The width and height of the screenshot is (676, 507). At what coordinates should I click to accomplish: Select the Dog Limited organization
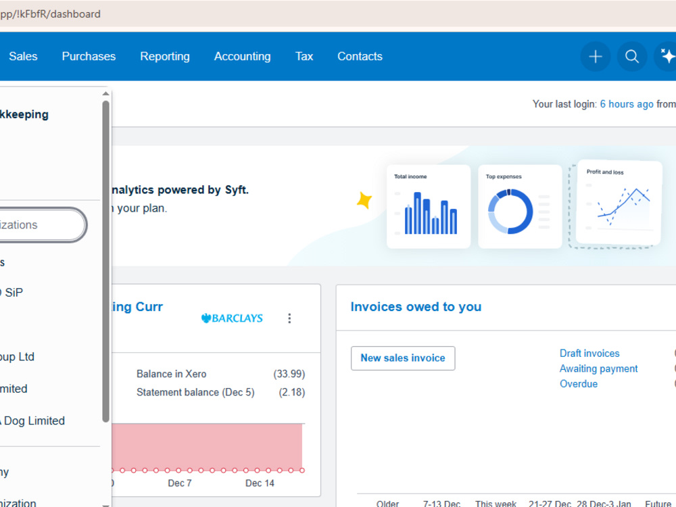[32, 420]
